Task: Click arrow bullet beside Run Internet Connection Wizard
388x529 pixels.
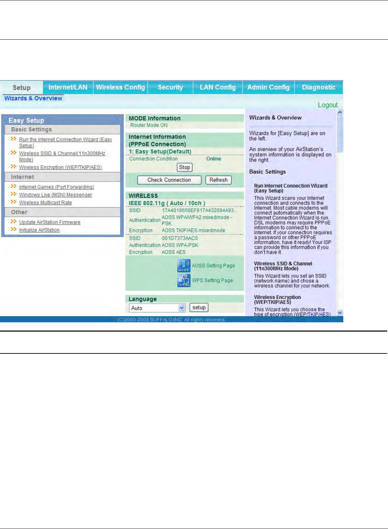Action: click(x=14, y=139)
